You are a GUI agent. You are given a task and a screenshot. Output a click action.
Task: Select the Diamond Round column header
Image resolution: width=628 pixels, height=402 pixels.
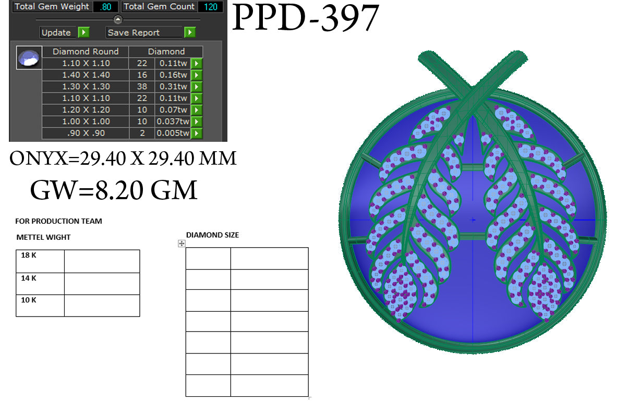(x=84, y=51)
